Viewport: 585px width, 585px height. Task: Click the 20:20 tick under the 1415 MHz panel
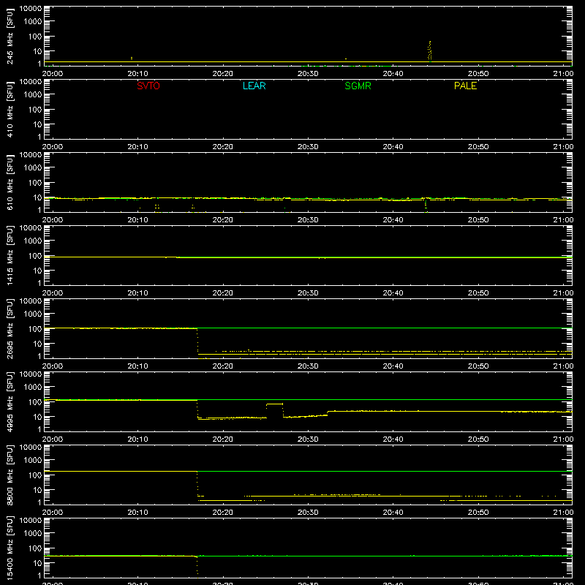223,293
